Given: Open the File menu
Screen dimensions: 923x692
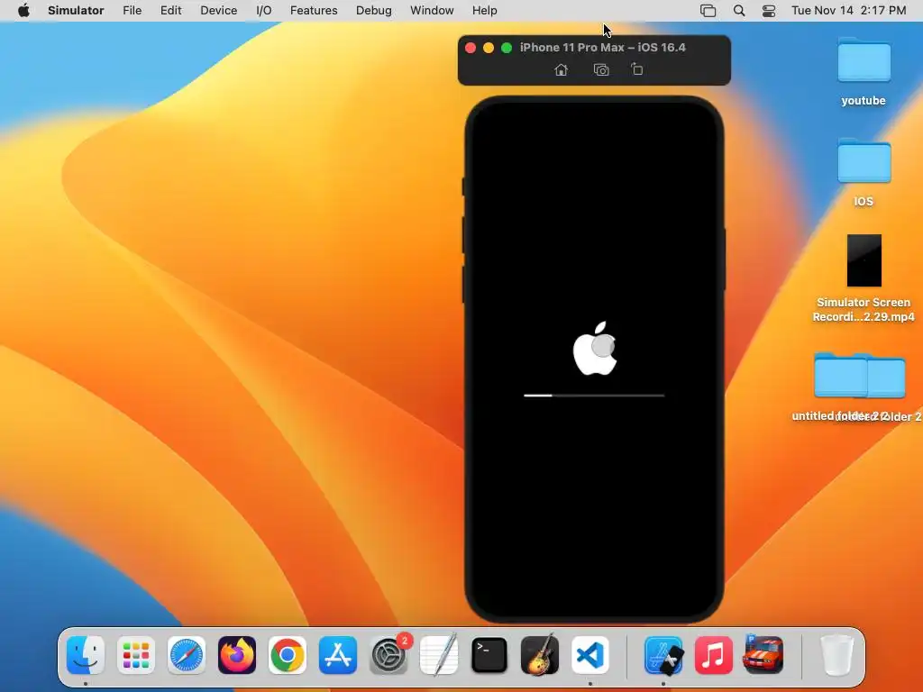Looking at the screenshot, I should pyautogui.click(x=132, y=11).
